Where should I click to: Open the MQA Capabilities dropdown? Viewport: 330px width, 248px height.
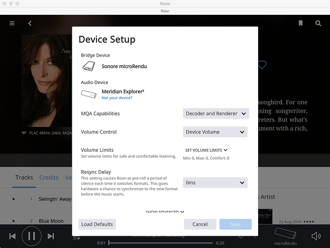216,114
